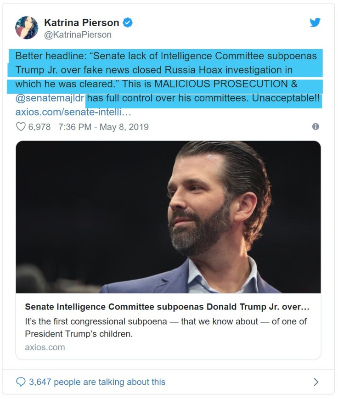This screenshot has width=338, height=399.
Task: Click the card's first congressional subpoena description
Action: (165, 327)
